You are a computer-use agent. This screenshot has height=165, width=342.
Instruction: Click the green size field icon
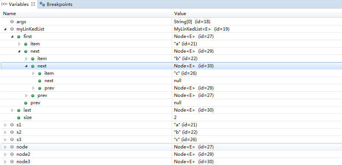coord(19,117)
